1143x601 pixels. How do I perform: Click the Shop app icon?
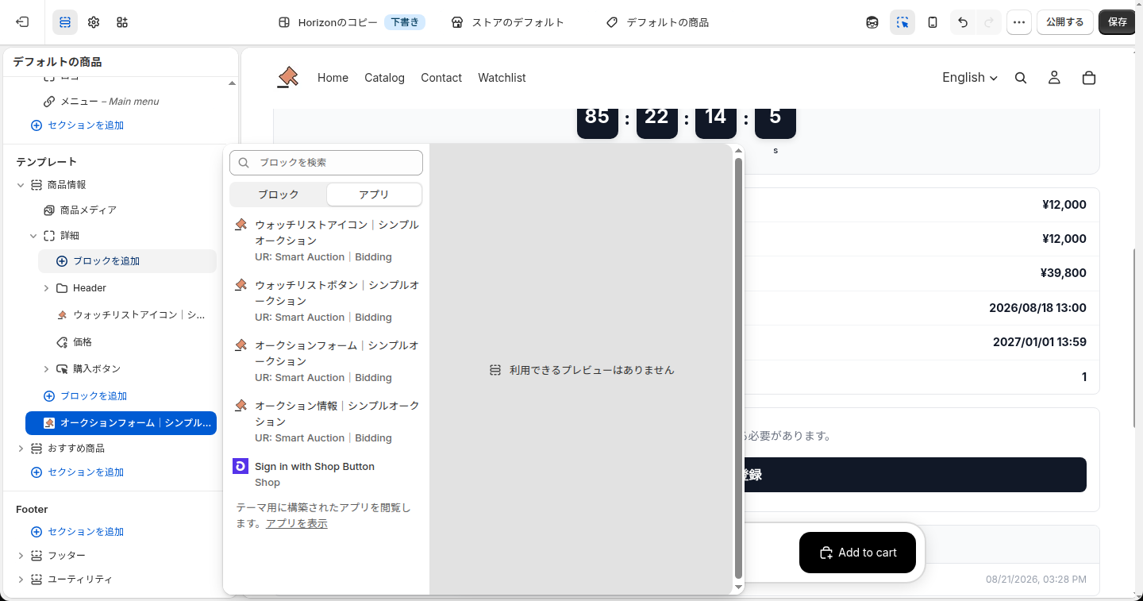tap(241, 466)
